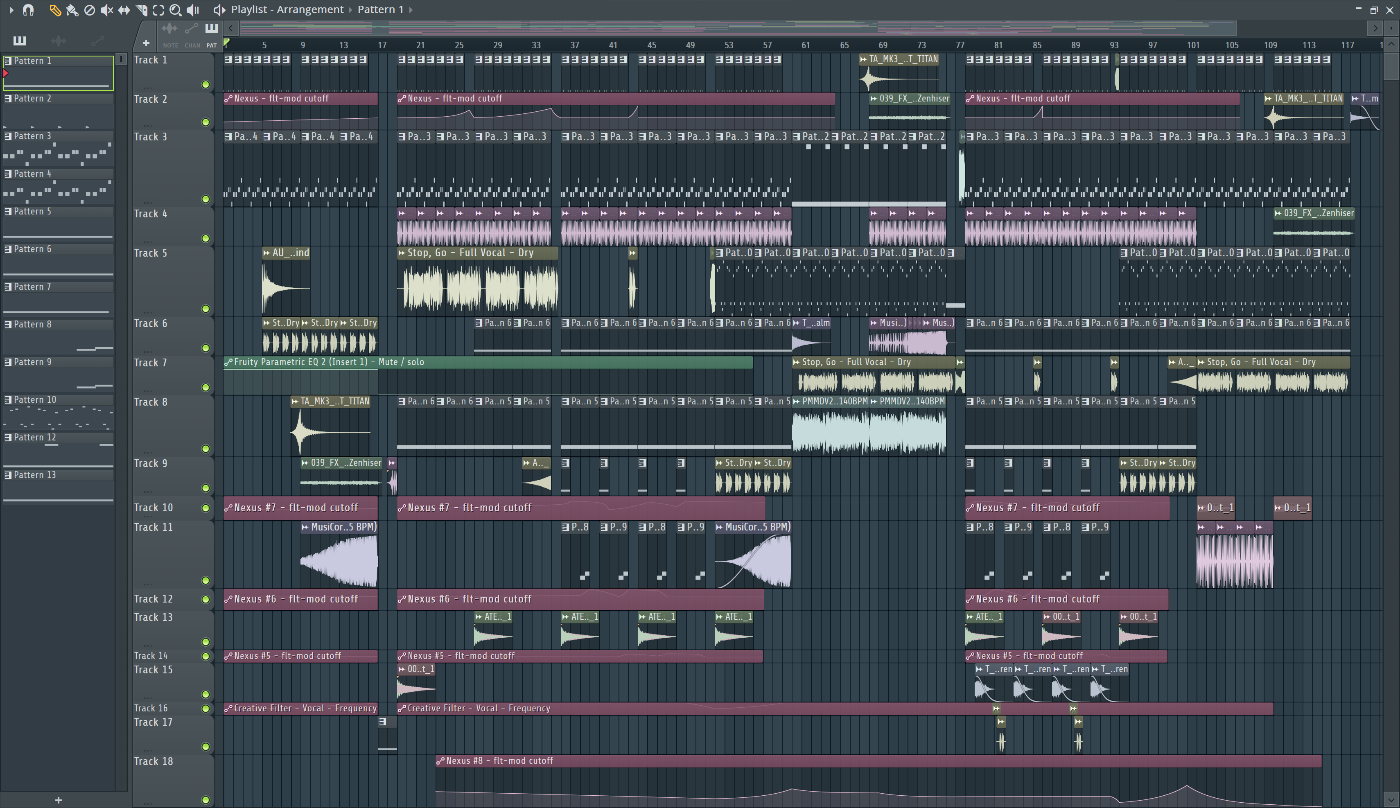Click the Track 3 name header
Screen dimensions: 1400x808
[173, 168]
